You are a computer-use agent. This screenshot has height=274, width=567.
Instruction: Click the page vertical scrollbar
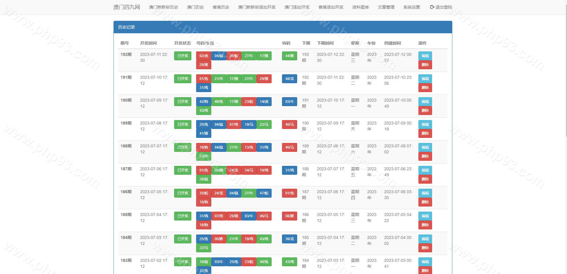coord(565,119)
